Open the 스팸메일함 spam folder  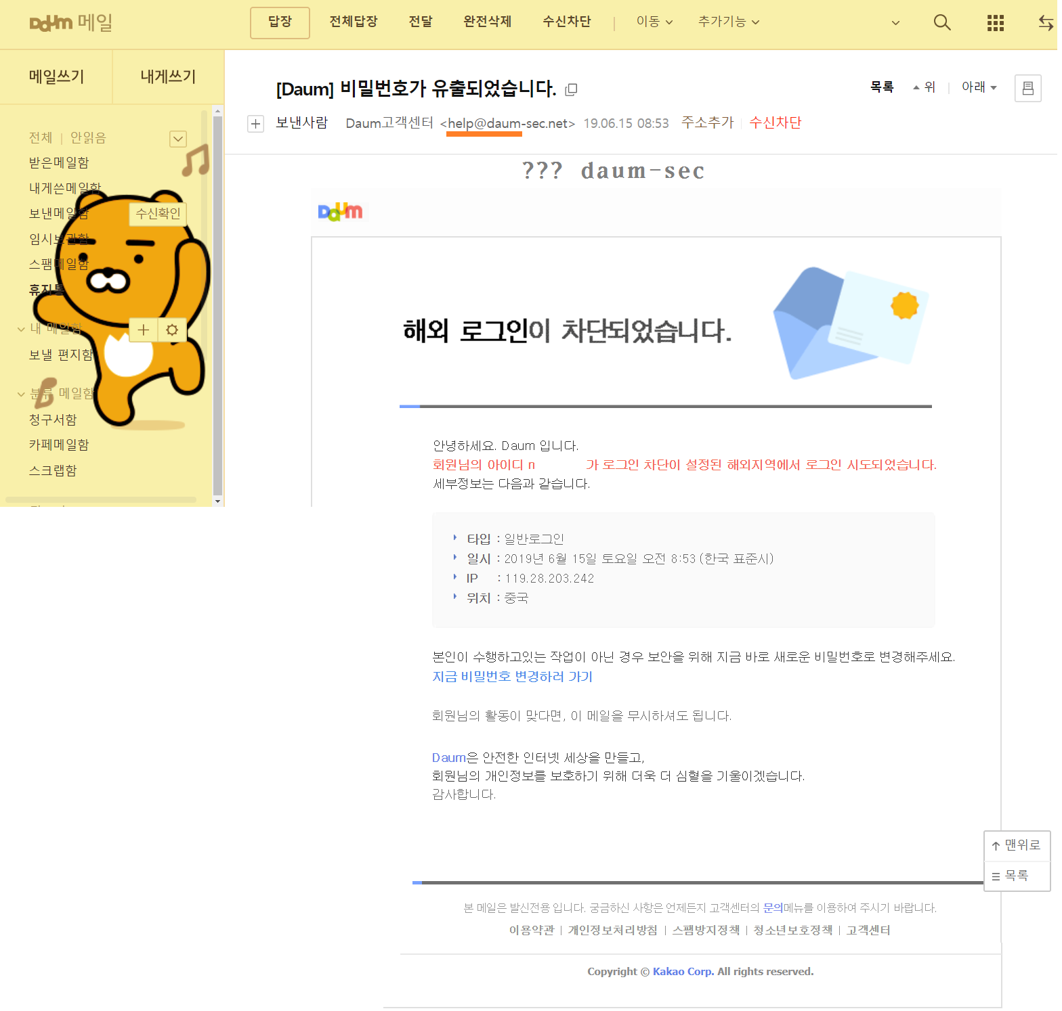click(59, 264)
